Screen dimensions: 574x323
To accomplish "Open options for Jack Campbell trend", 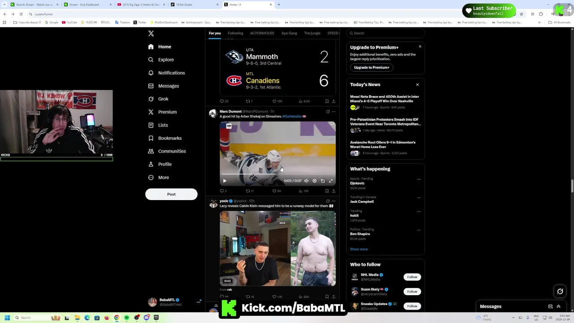I will [x=419, y=197].
